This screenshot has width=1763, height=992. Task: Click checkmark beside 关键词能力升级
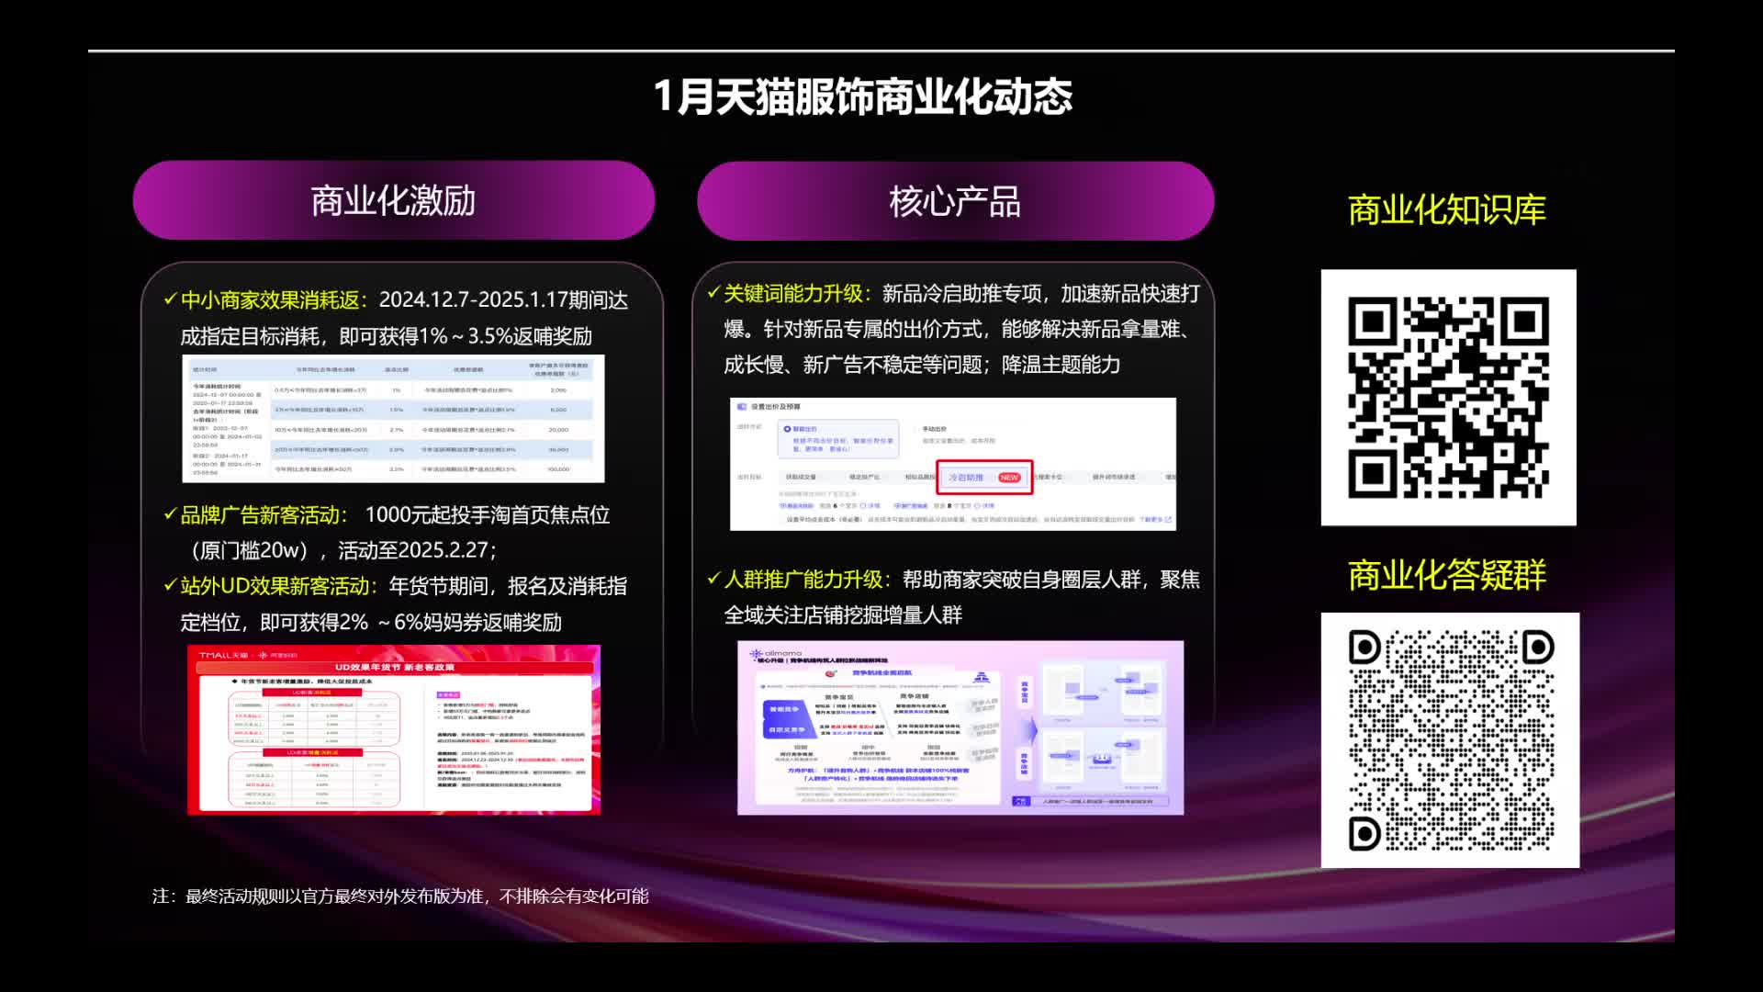[x=713, y=293]
